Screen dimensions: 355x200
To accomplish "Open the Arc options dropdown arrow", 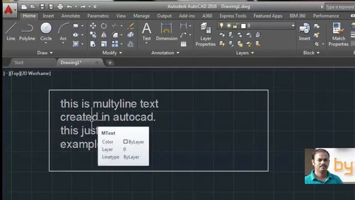I will tap(63, 43).
